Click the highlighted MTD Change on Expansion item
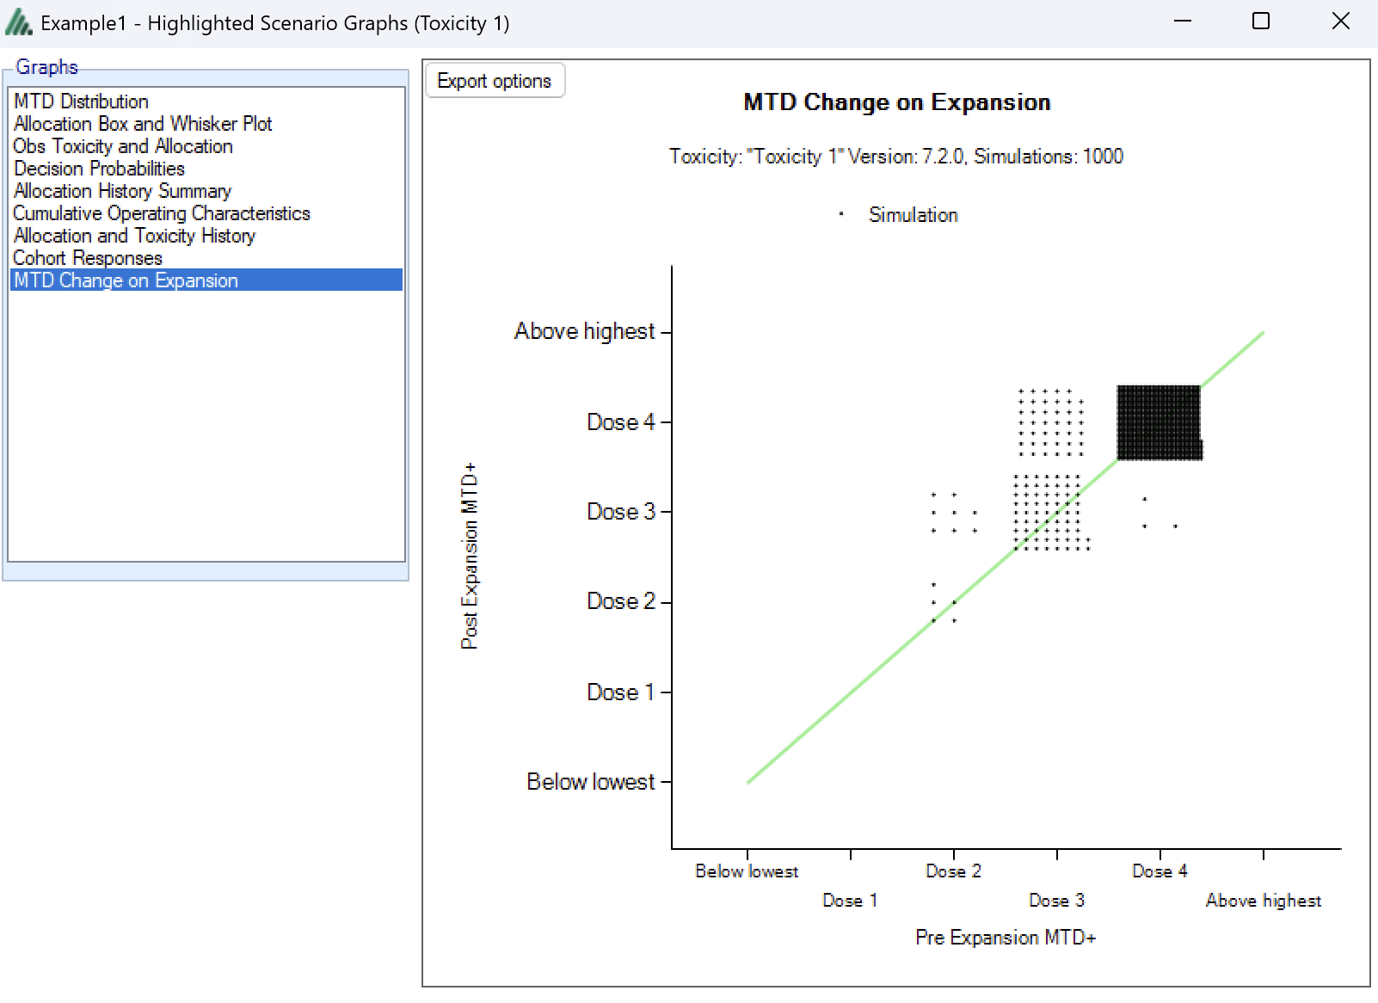The height and width of the screenshot is (1003, 1378). [126, 280]
